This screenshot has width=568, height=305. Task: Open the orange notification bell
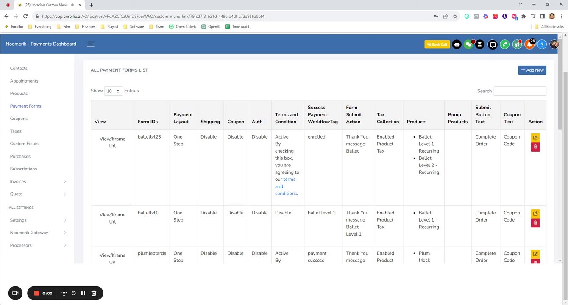[x=529, y=44]
